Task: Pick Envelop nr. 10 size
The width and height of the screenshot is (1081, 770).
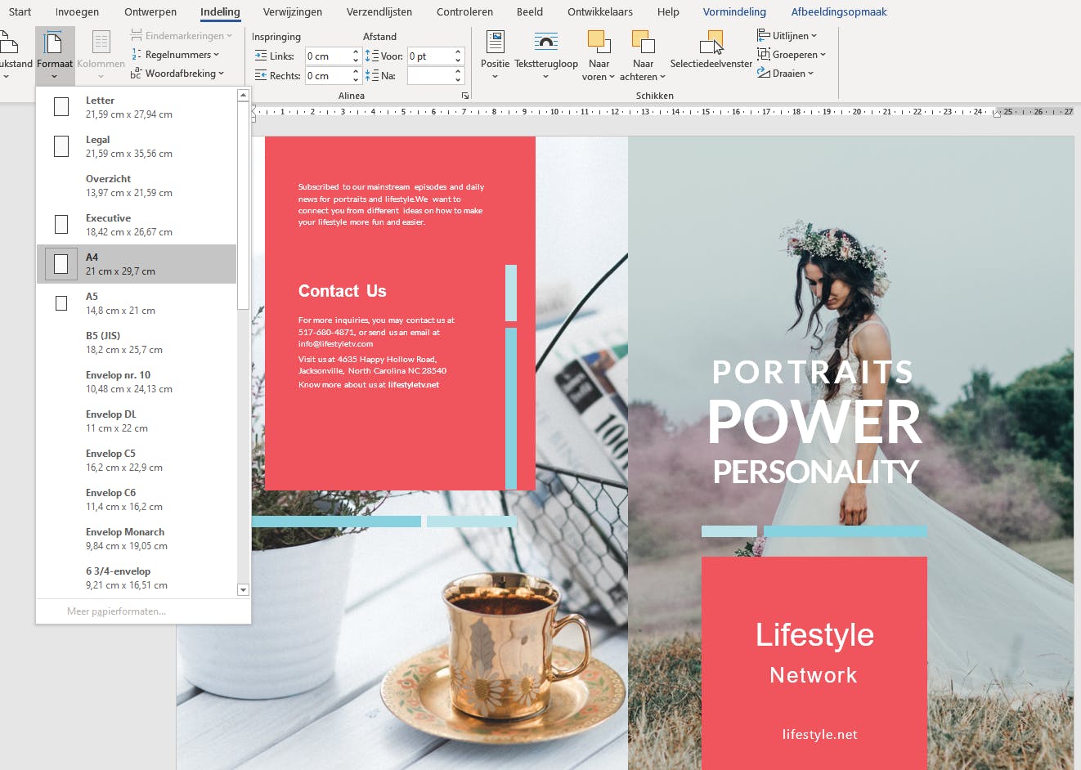Action: point(137,382)
